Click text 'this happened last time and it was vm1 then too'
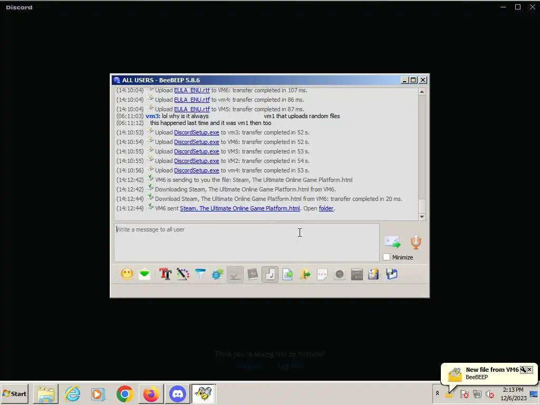This screenshot has width=540, height=405. point(210,123)
